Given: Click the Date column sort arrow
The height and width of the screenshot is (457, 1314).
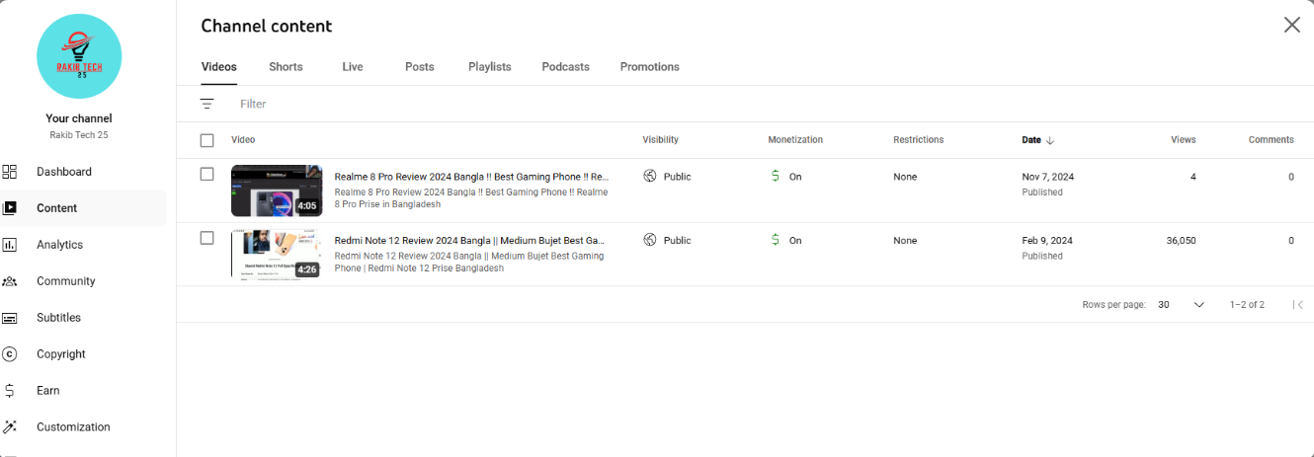Looking at the screenshot, I should pos(1050,140).
